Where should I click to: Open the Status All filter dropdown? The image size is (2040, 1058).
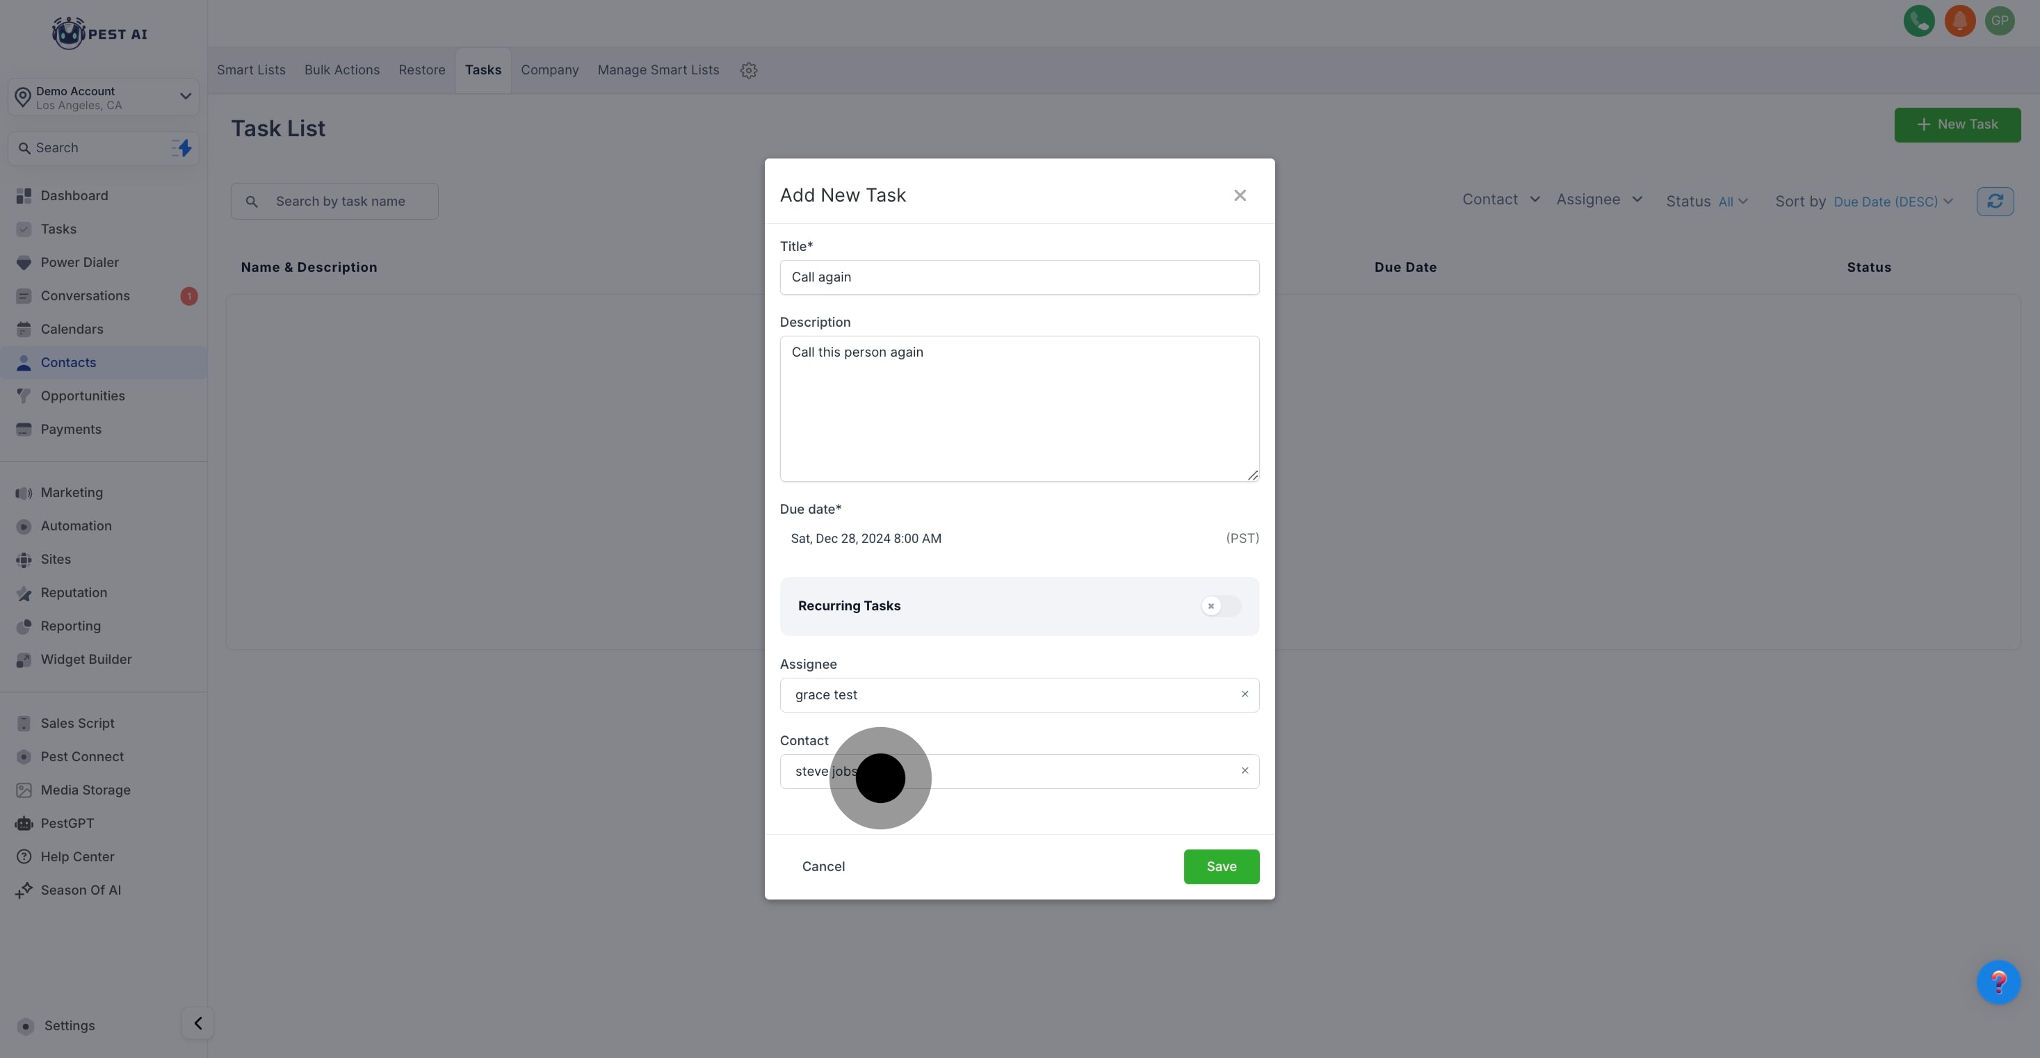(x=1732, y=202)
